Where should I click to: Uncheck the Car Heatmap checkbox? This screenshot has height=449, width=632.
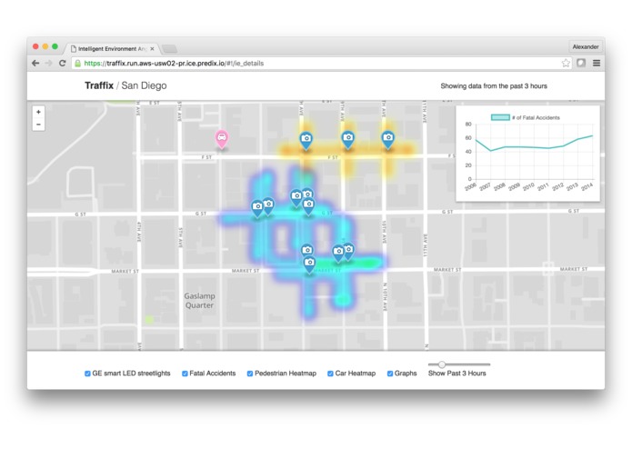click(330, 374)
